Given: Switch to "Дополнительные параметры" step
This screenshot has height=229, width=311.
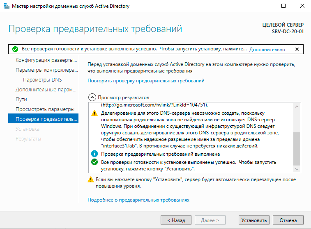Looking at the screenshot, I should click(x=46, y=90).
